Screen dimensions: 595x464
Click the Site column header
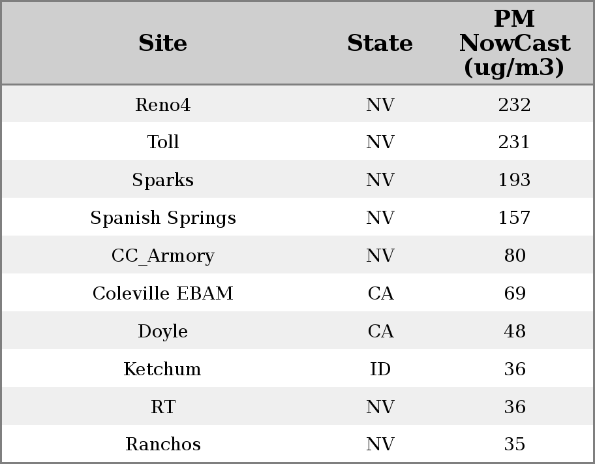pyautogui.click(x=162, y=44)
